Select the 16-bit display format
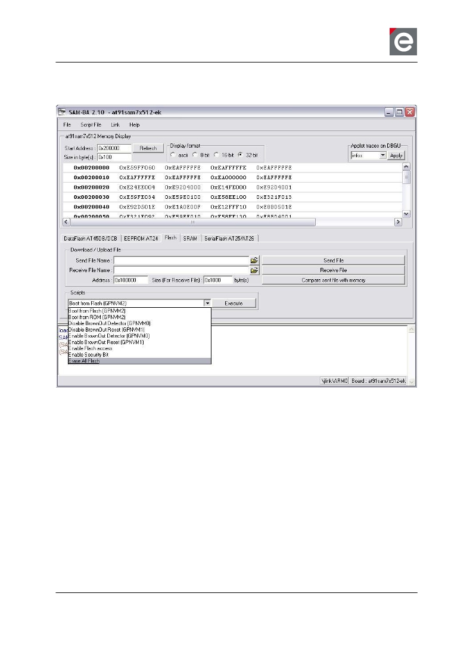The image size is (473, 668). pos(216,155)
